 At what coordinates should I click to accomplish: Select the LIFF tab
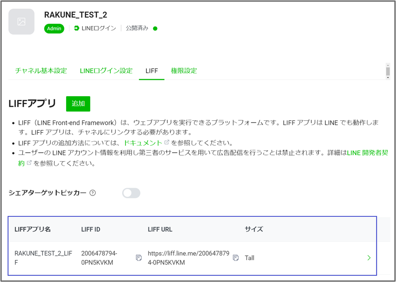(152, 71)
